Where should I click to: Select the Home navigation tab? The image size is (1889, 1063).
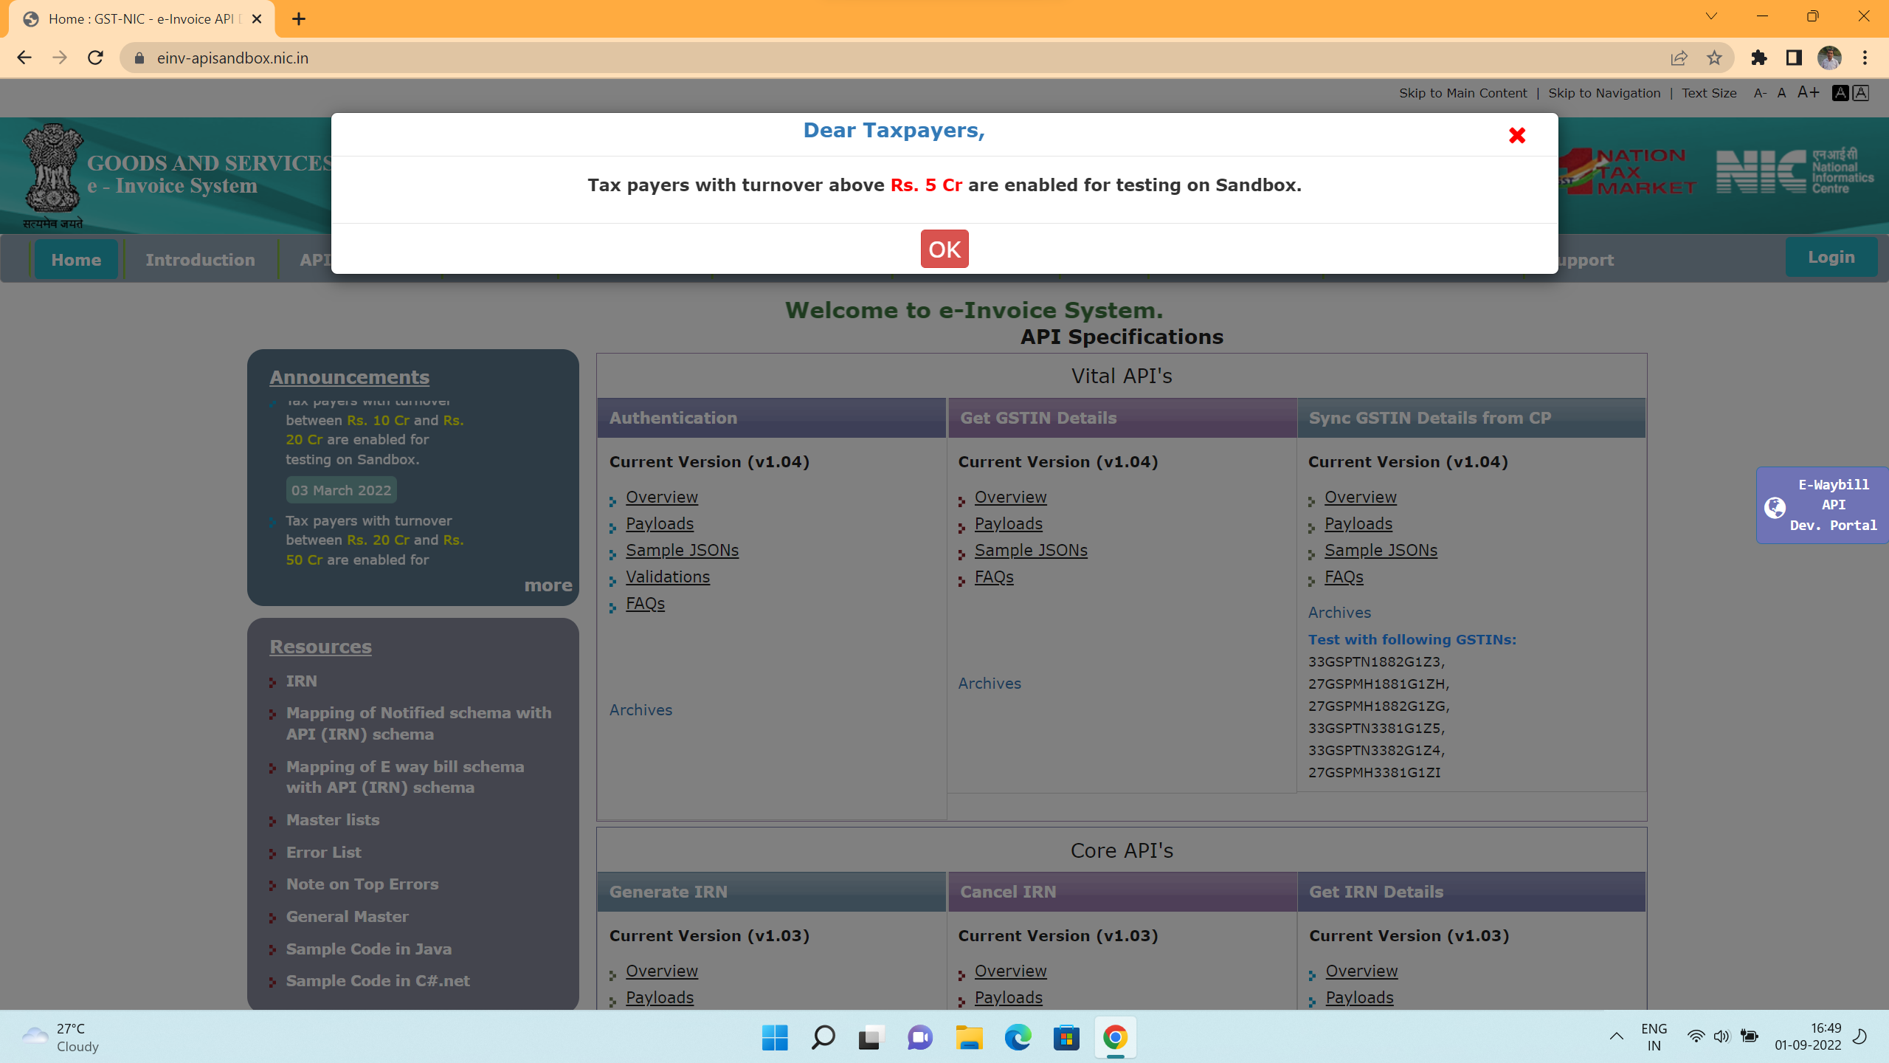point(76,260)
